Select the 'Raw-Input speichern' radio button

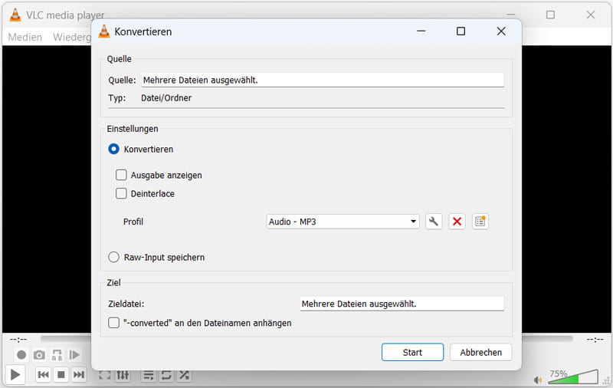114,257
